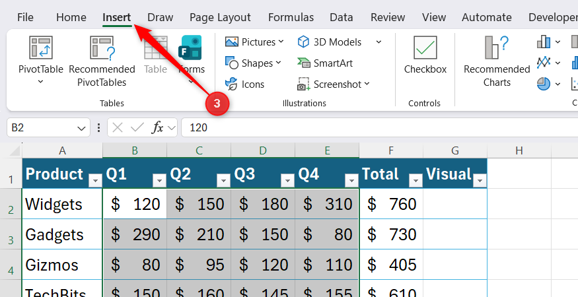Select the Gizmos cell
578x297 pixels.
[x=62, y=265]
